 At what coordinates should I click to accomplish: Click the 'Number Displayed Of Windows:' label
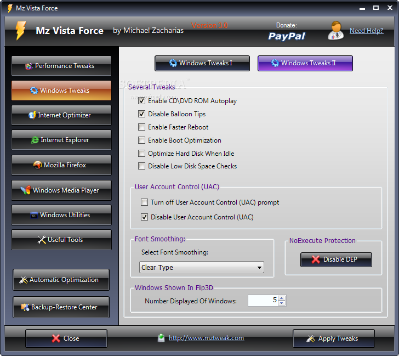[x=191, y=301]
